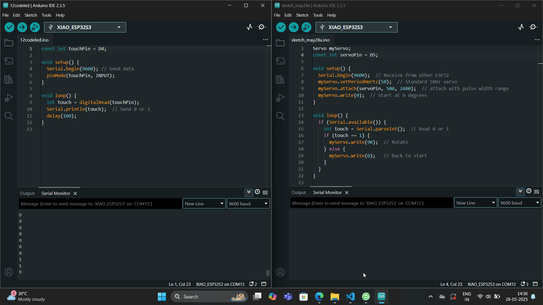
Task: Open Serial Monitor icon in sketch_may28a toolbar
Action: 533,27
